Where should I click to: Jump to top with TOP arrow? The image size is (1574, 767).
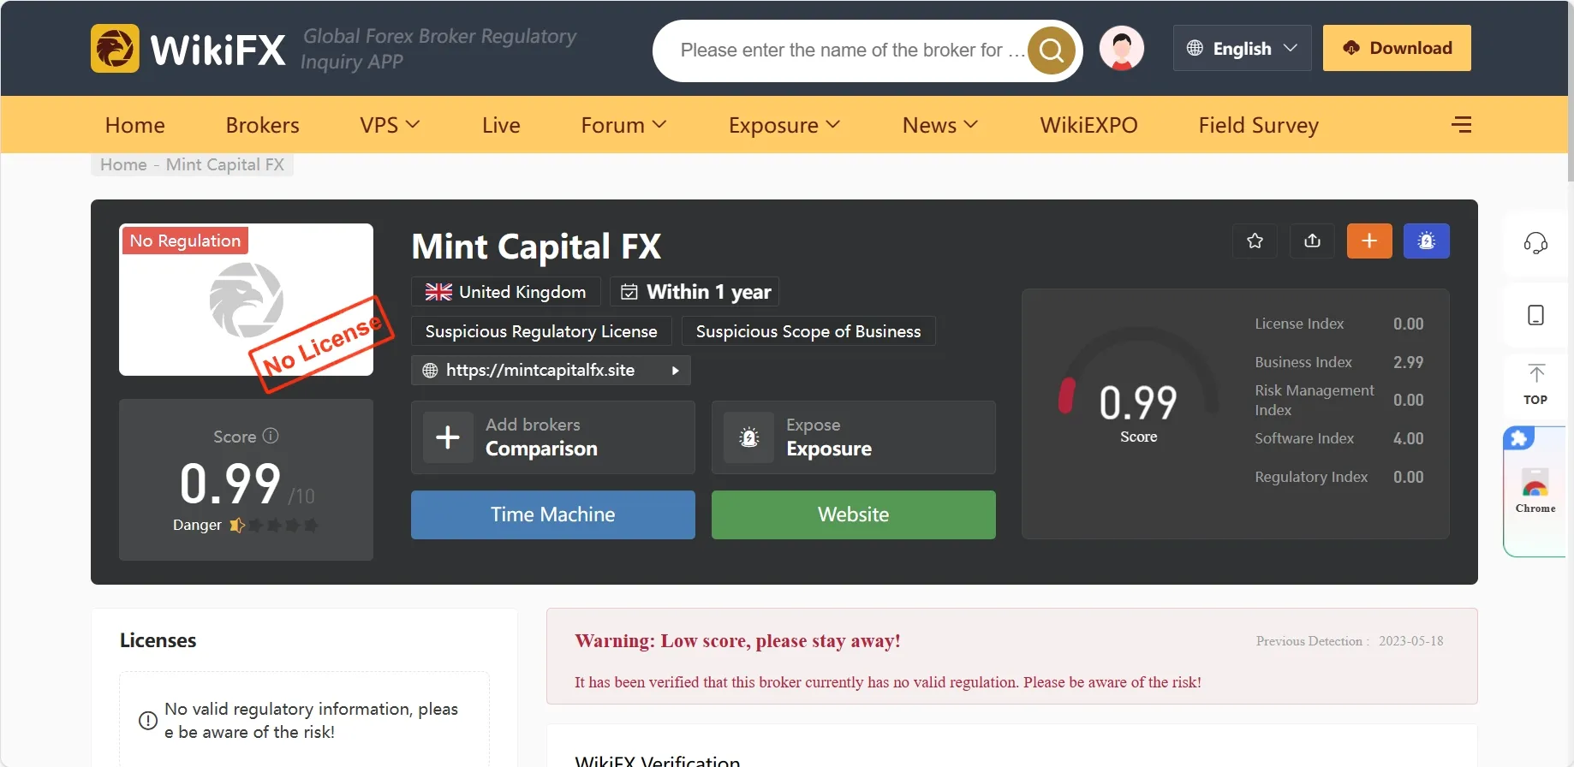[x=1535, y=384]
